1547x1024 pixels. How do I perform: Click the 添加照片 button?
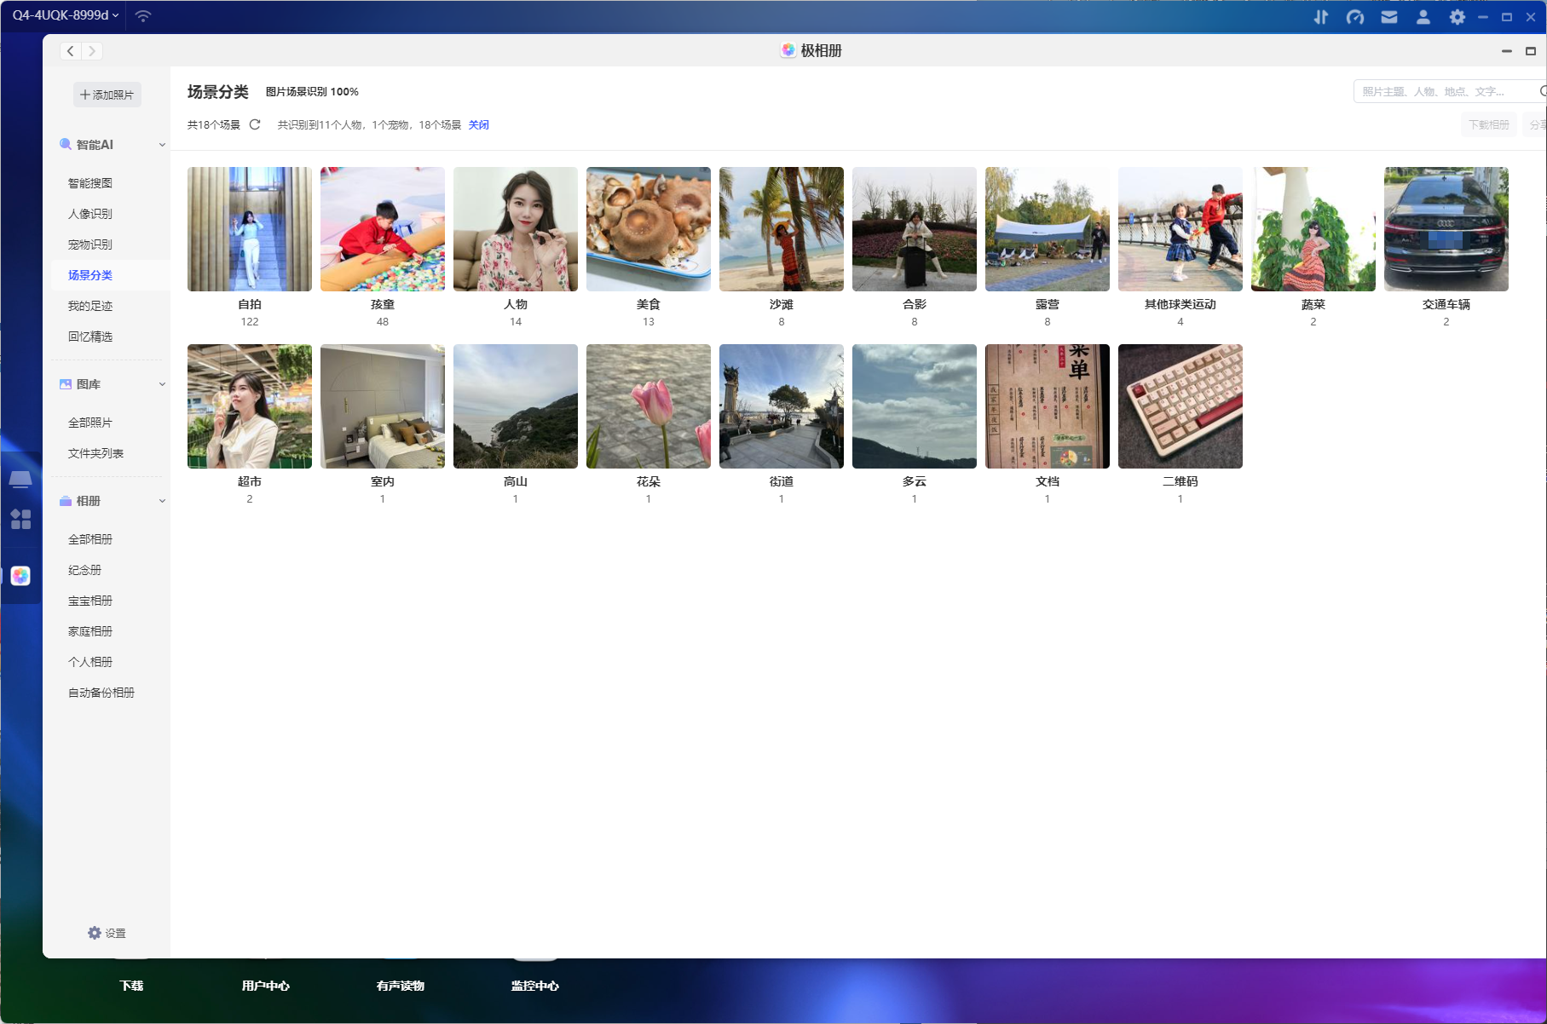pos(107,95)
